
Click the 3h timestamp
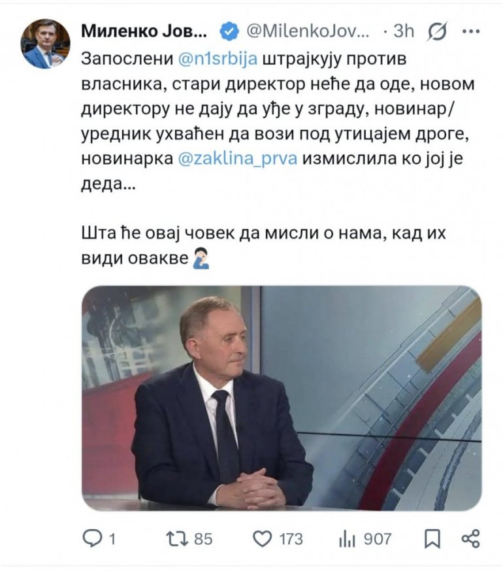tap(405, 30)
